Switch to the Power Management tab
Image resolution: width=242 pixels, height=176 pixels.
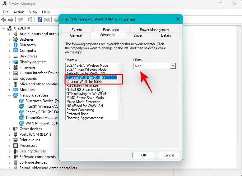tap(154, 30)
